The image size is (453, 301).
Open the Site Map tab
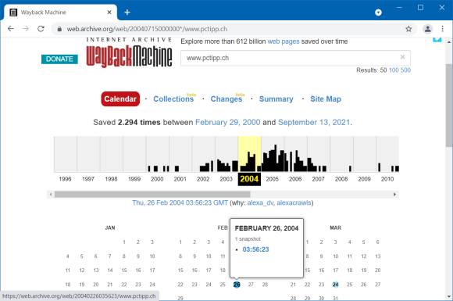pos(326,99)
